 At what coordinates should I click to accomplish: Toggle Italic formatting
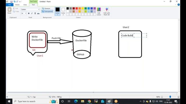[x=32, y=14]
